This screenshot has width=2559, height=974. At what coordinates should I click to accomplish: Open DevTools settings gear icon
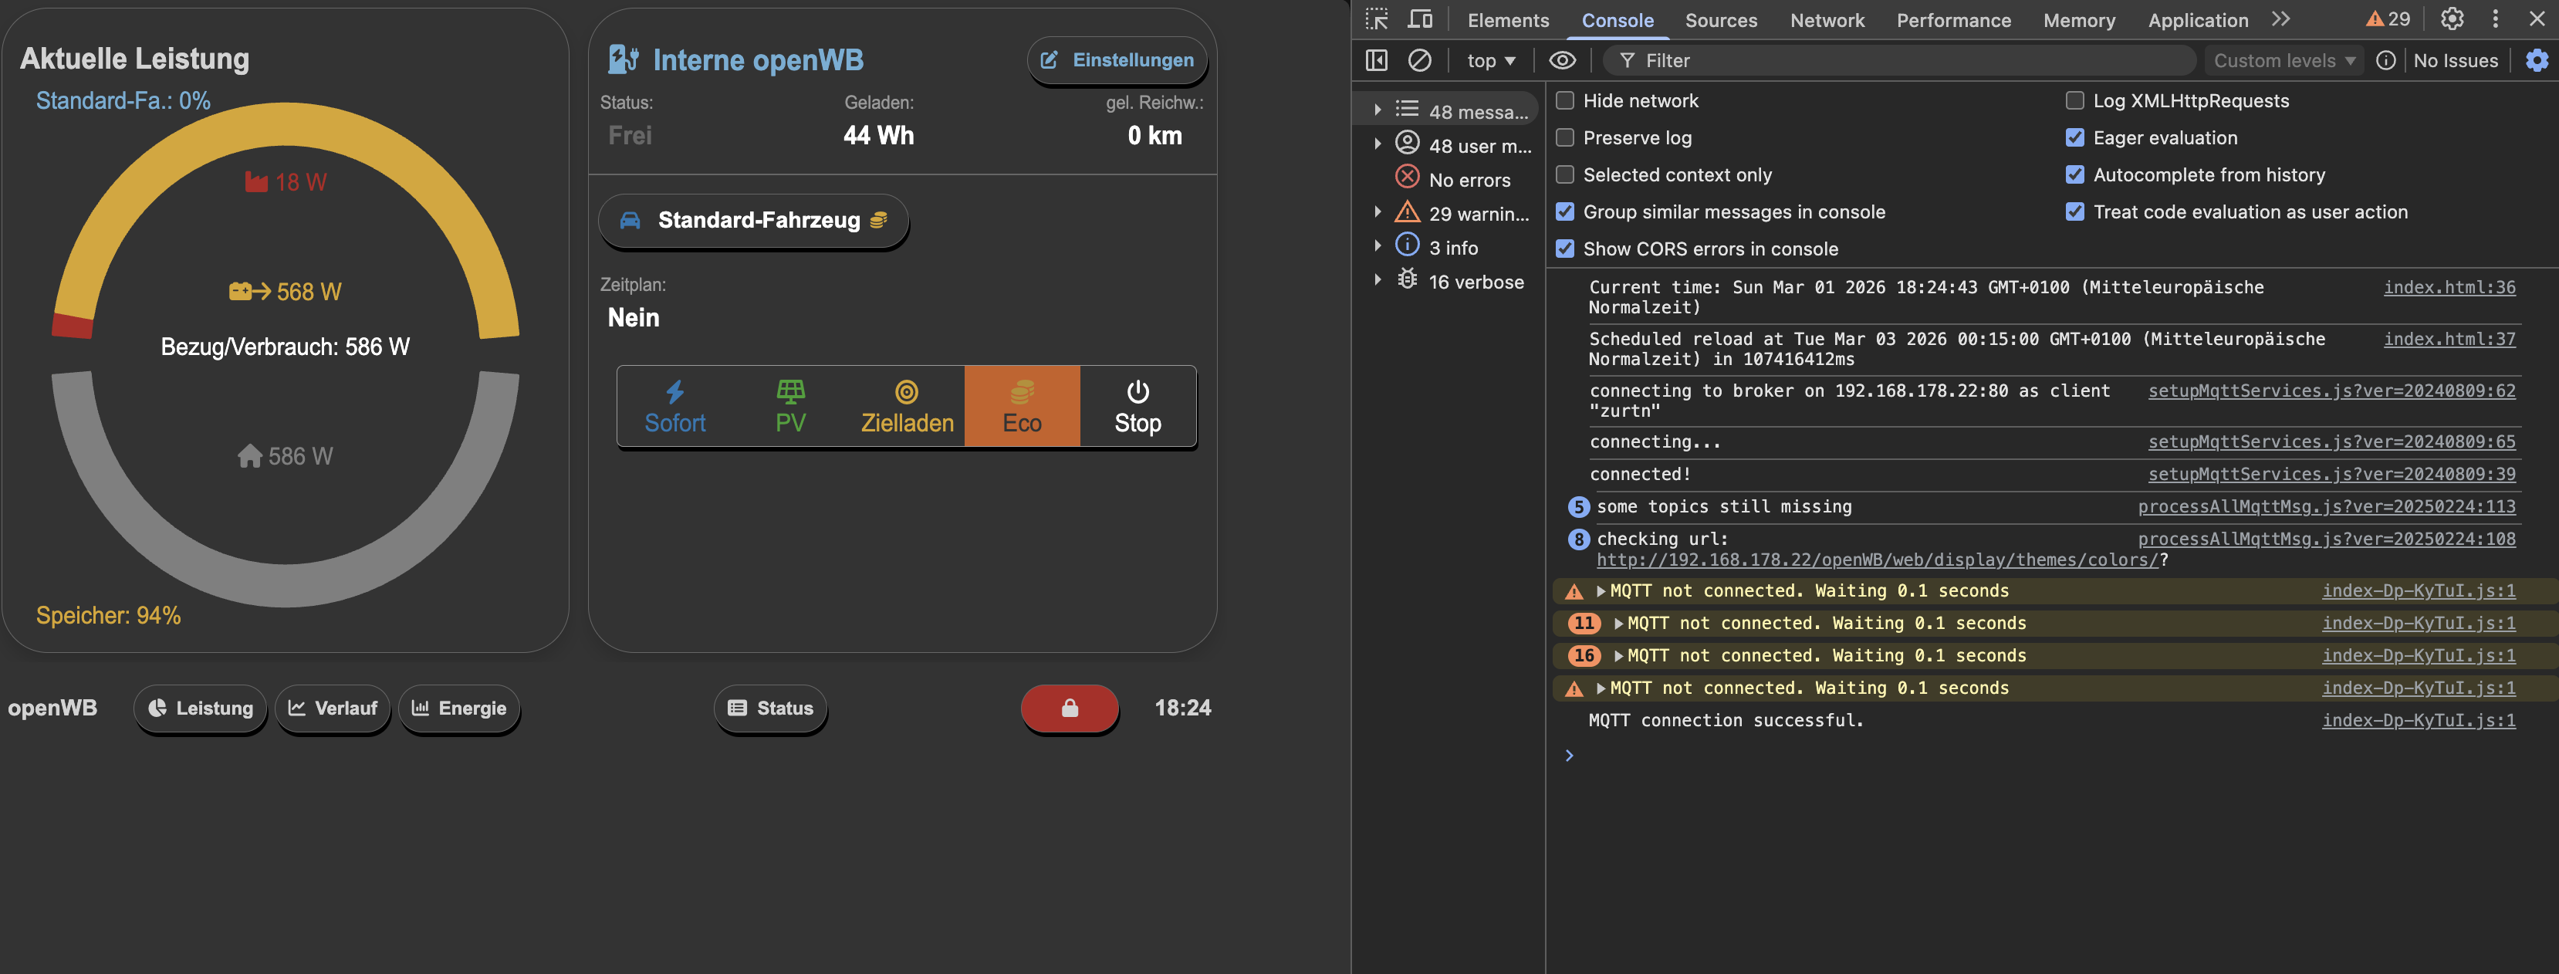click(x=2452, y=20)
